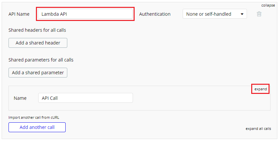Focus the API Name field containing Lambda API
Viewport: 279px width, 141px height.
(85, 14)
